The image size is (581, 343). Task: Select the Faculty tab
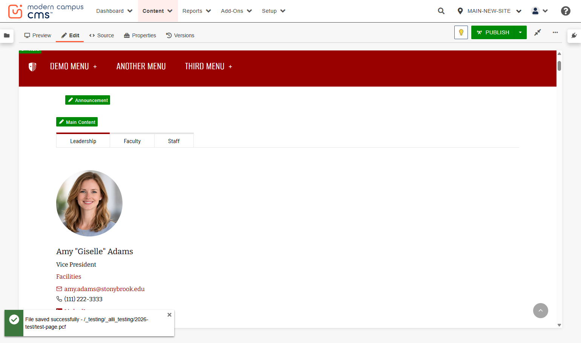(x=132, y=141)
